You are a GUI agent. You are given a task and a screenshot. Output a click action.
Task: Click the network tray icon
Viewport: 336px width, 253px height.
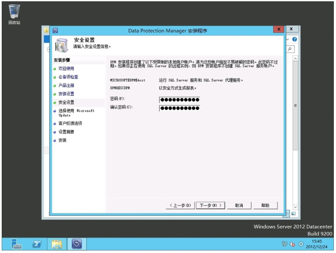coord(284,244)
